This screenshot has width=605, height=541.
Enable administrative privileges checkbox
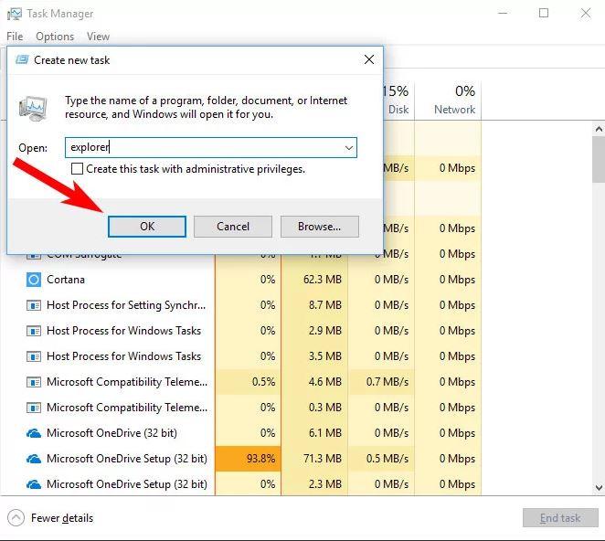pos(77,169)
